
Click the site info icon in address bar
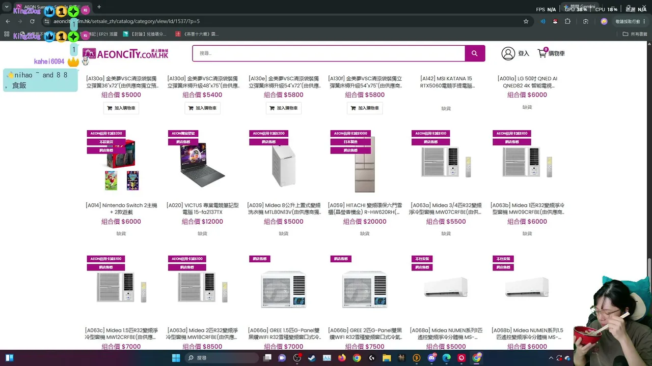[x=47, y=21]
